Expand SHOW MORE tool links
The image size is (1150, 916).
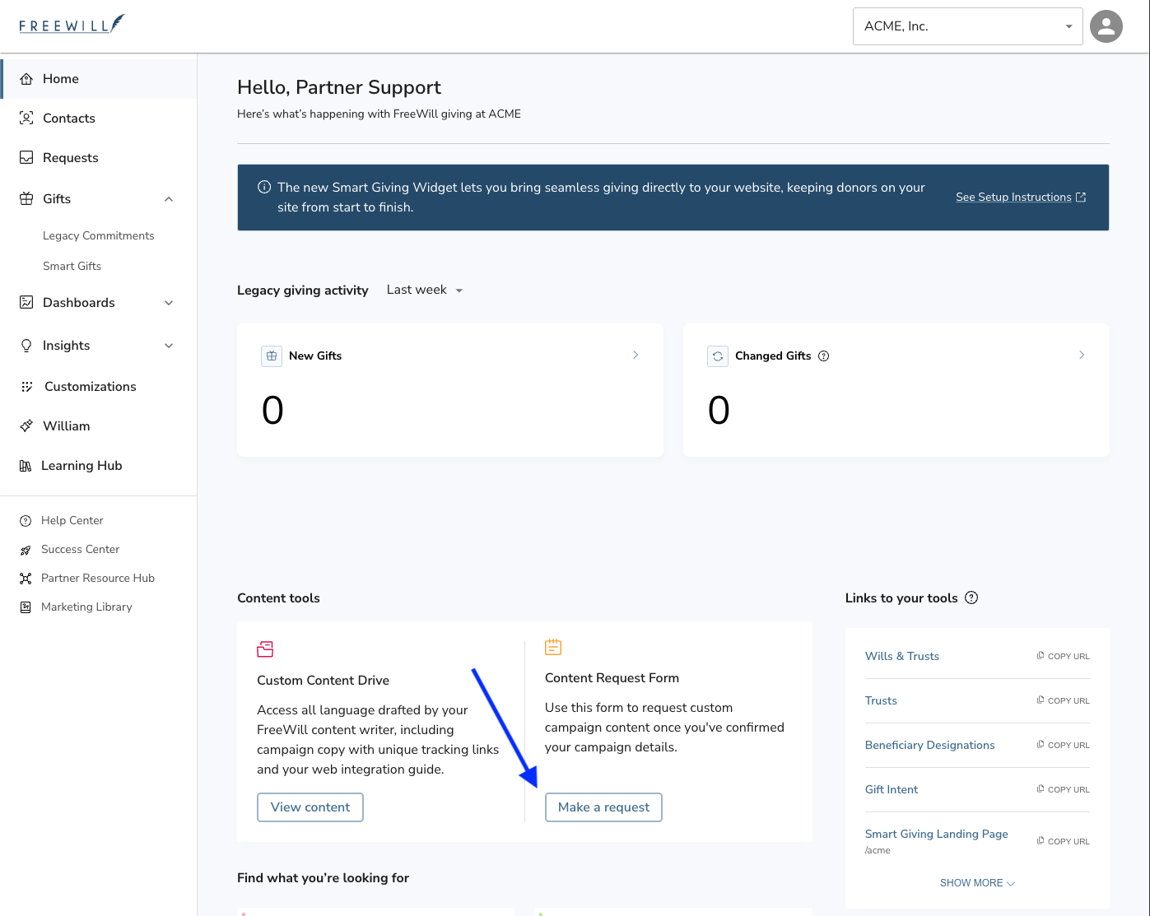pos(977,883)
